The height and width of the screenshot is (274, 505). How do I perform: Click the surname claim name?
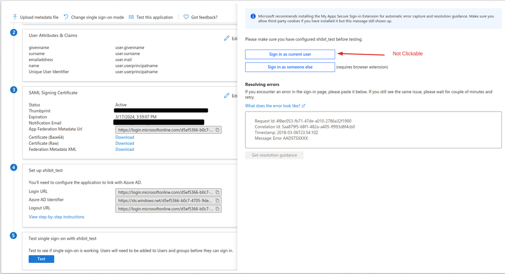(37, 53)
